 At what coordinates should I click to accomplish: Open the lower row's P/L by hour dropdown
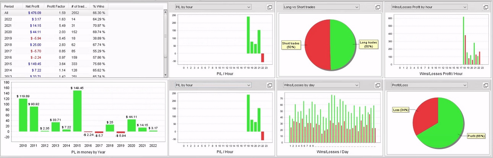[x=213, y=85]
